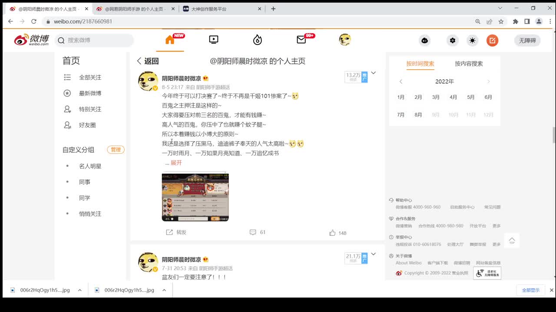556x312 pixels.
Task: Toggle dark mode with the sun icon
Action: click(x=472, y=40)
